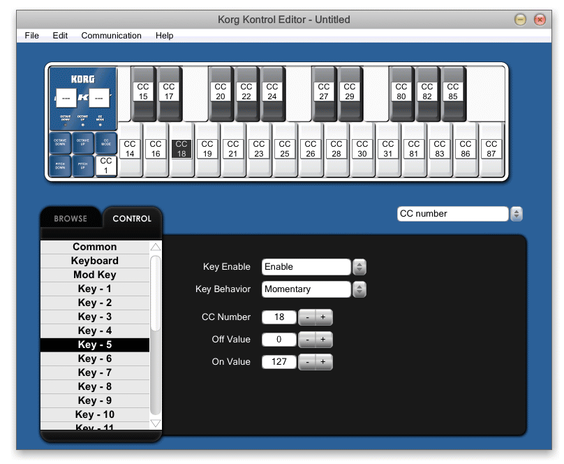
Task: Select the white key labeled CC 21
Action: click(233, 149)
